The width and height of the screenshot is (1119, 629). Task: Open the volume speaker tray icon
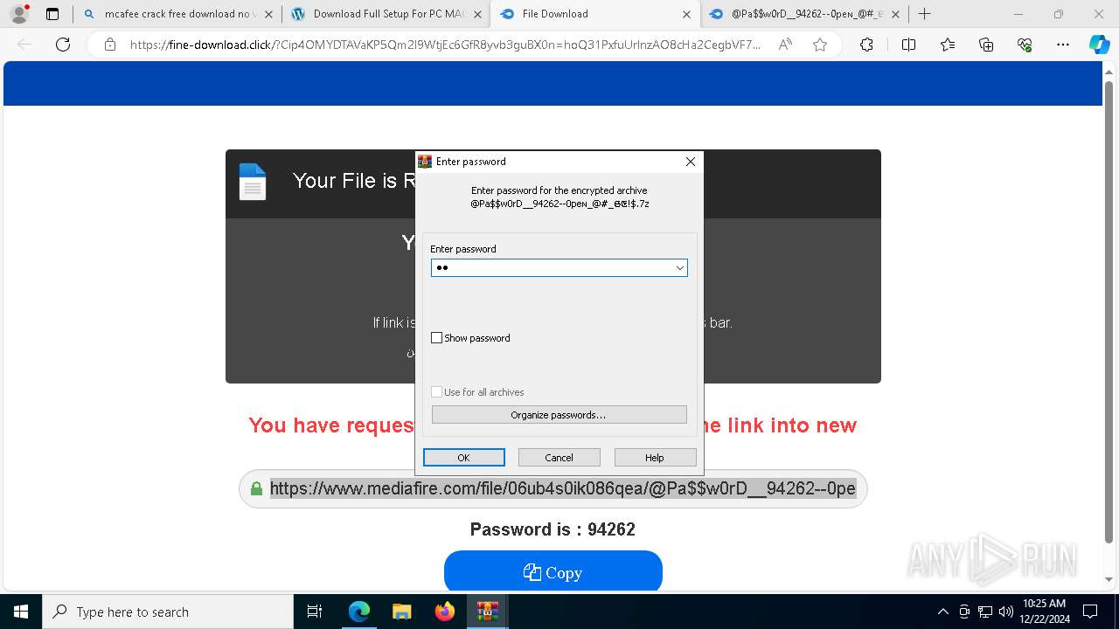click(x=1005, y=612)
